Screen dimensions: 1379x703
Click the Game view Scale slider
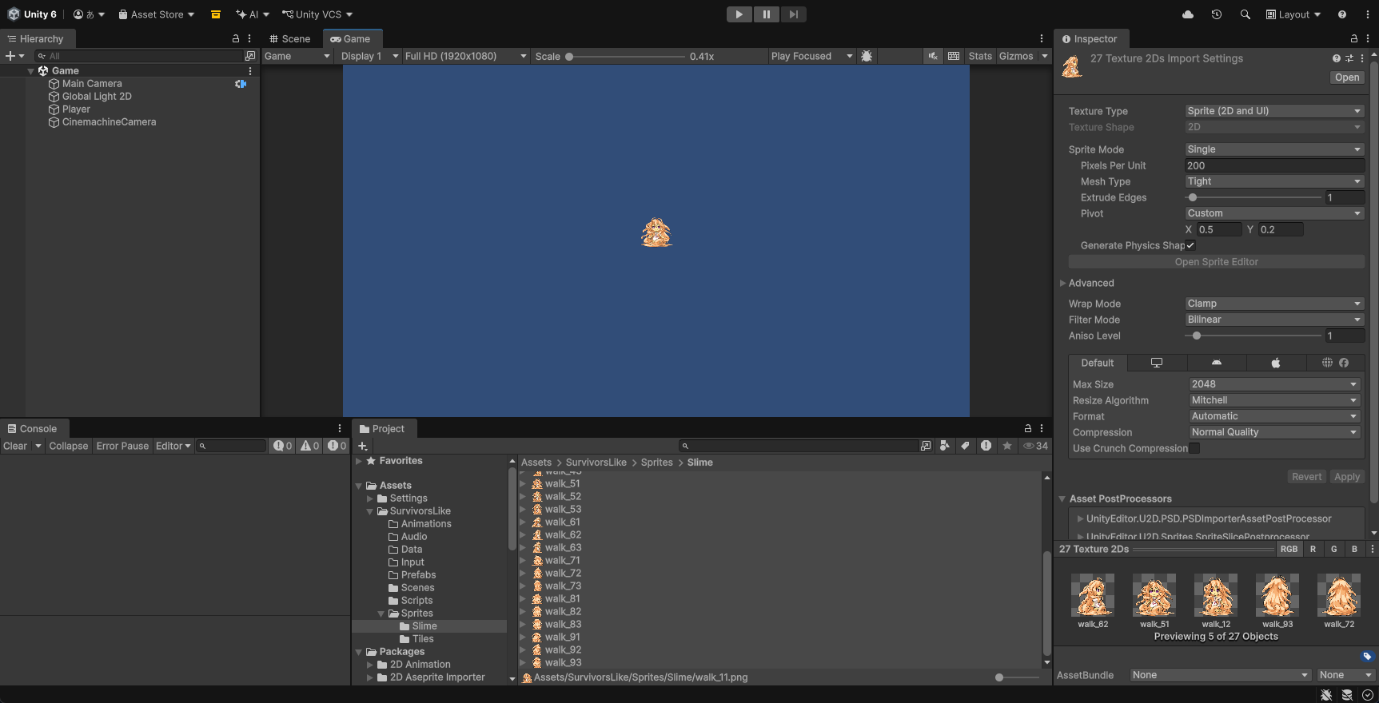[x=626, y=57]
